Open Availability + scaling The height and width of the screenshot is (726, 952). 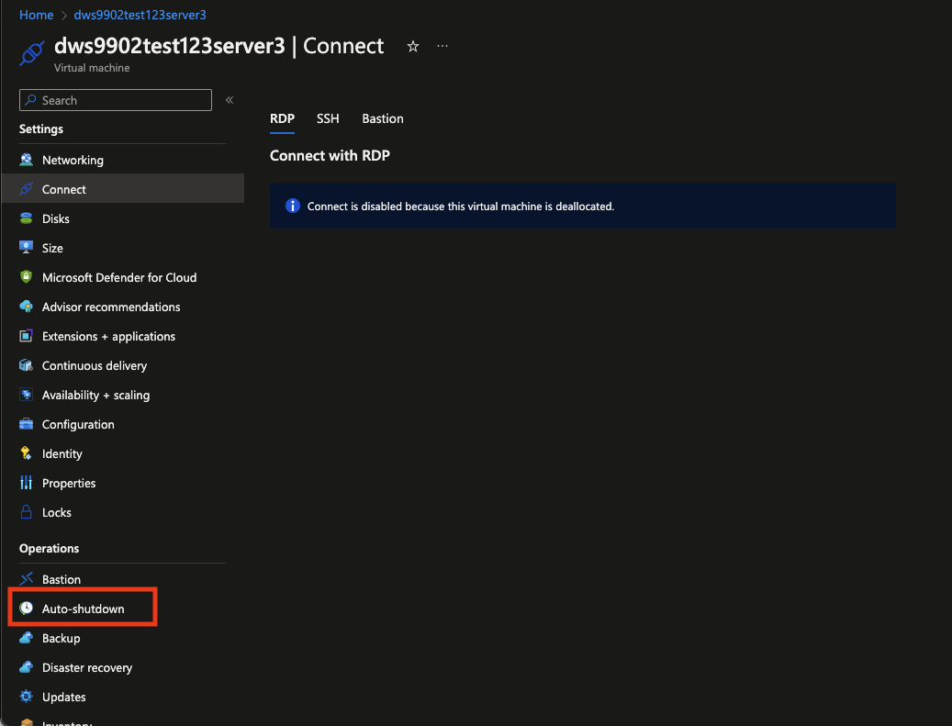[123, 395]
